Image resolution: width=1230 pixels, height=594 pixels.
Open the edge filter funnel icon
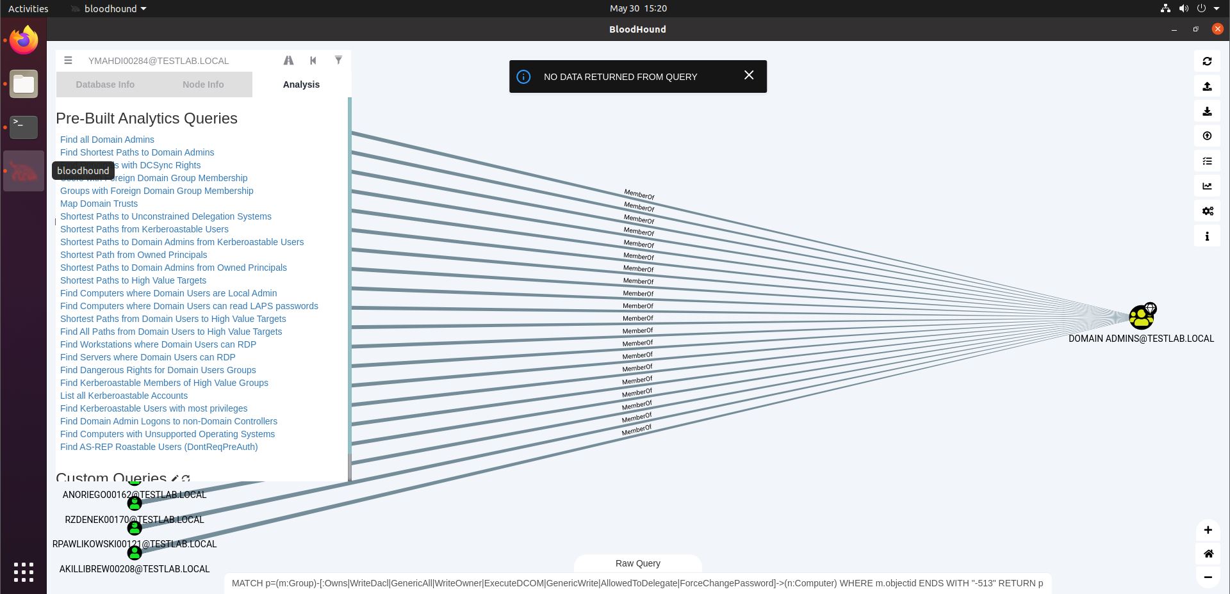338,60
